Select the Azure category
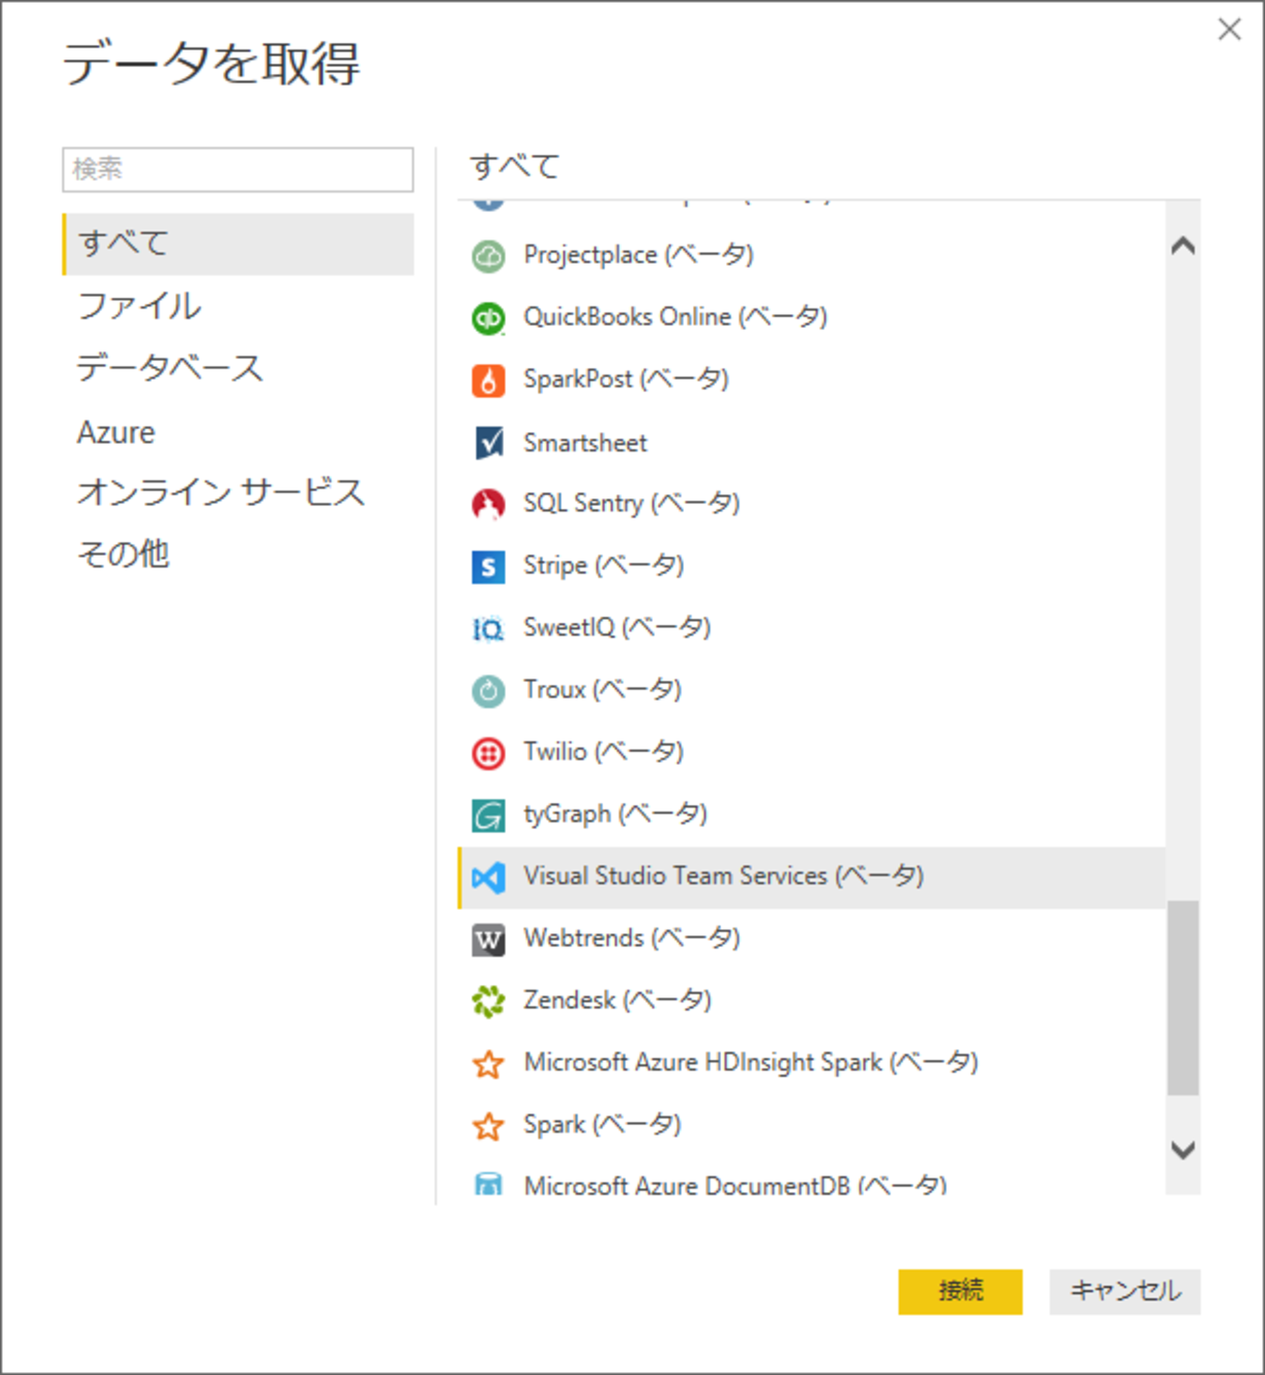The width and height of the screenshot is (1265, 1375). 238,431
